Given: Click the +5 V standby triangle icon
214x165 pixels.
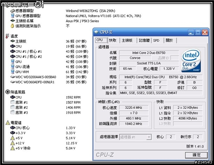Looking at the screenshot, I should coord(13,148).
